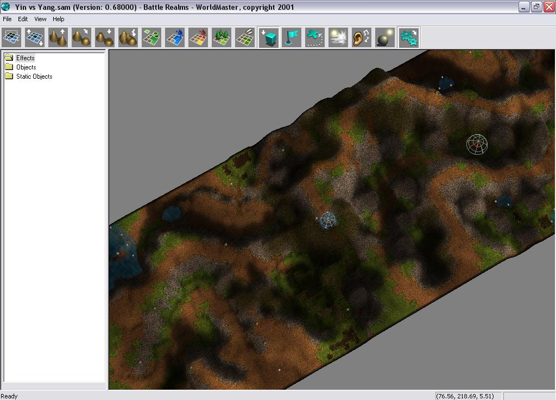Screen dimensions: 556x400
Task: Select the blue water drop paint tool
Action: coord(175,37)
